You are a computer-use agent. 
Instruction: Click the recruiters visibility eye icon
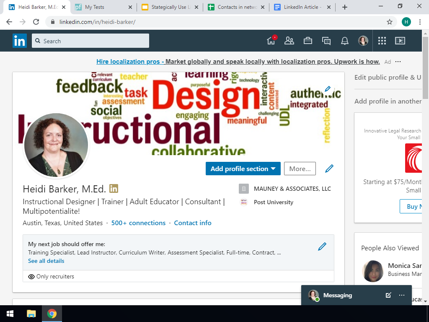coord(31,277)
